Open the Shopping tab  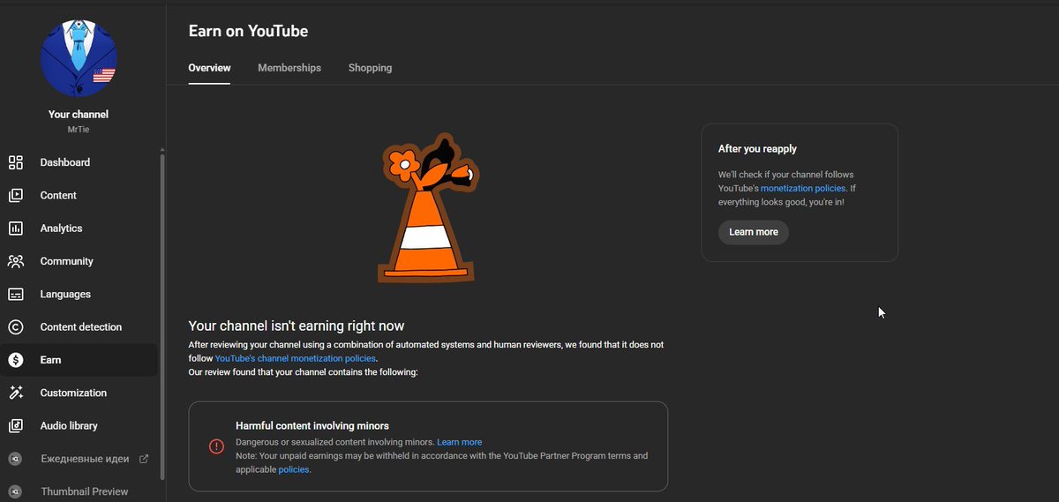[370, 68]
